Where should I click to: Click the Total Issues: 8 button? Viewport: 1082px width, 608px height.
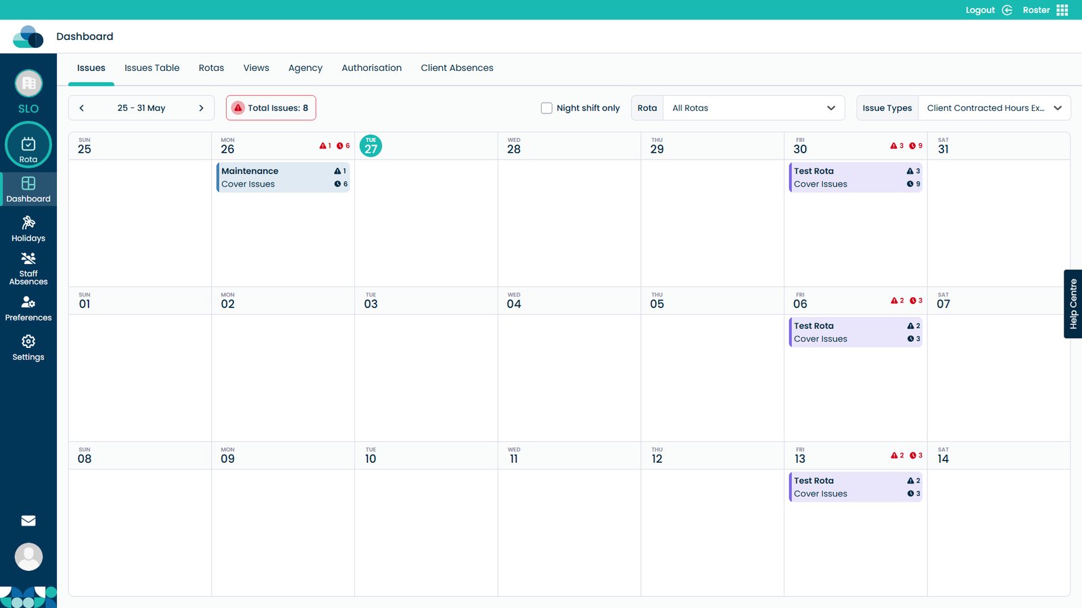tap(270, 108)
